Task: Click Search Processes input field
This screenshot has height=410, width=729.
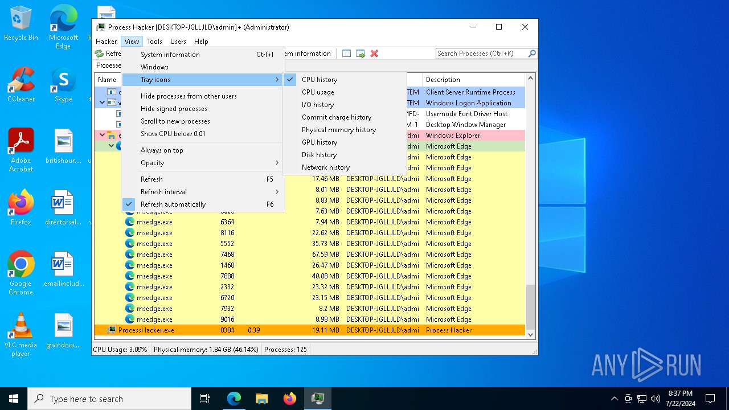Action: (482, 54)
